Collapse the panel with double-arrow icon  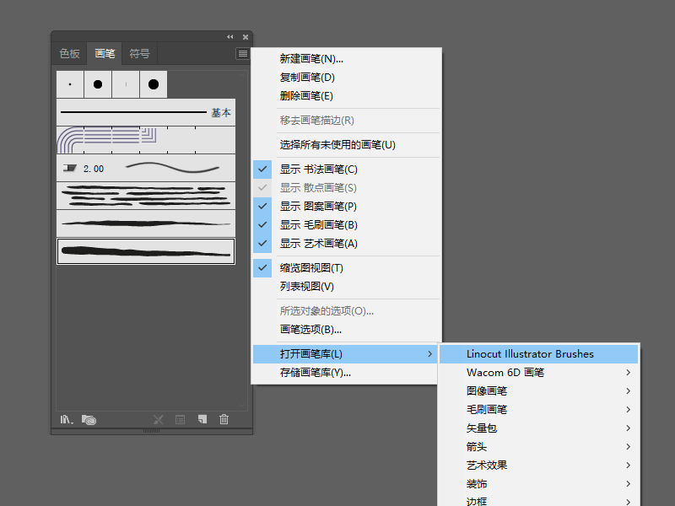click(x=230, y=37)
